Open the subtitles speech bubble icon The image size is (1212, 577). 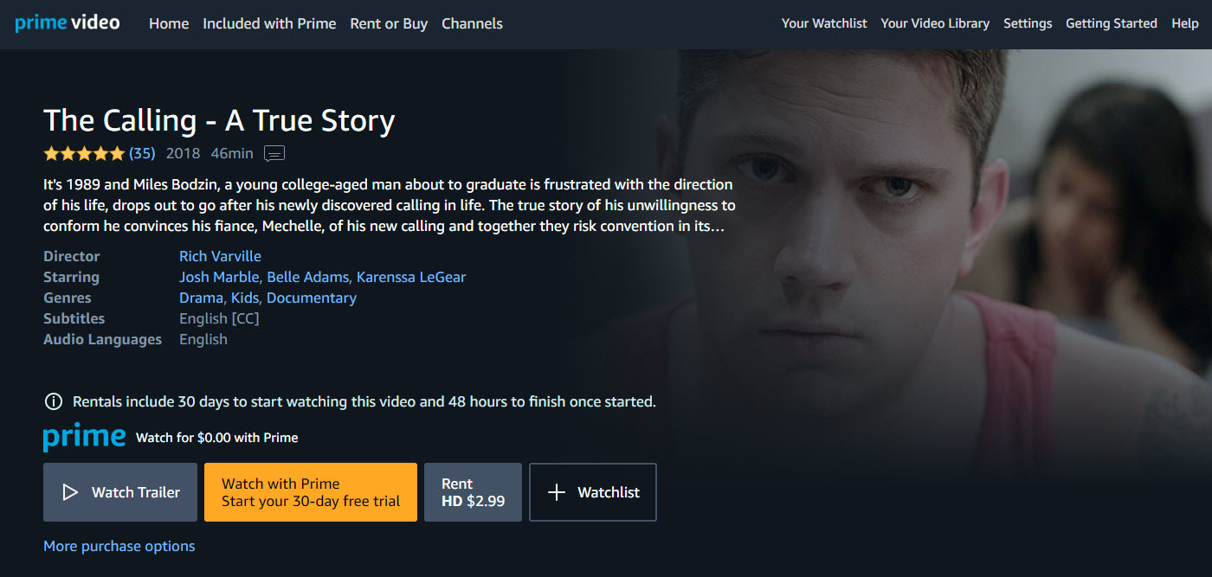point(274,154)
